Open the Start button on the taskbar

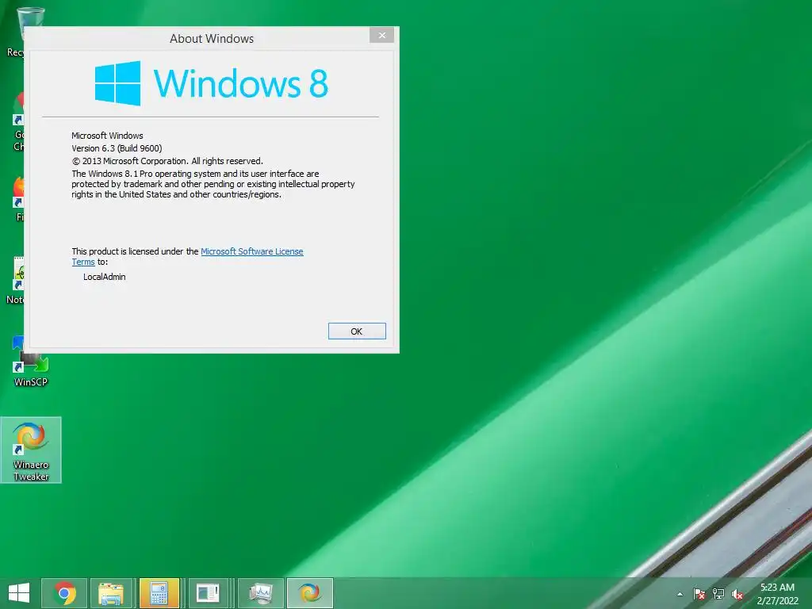pos(19,593)
